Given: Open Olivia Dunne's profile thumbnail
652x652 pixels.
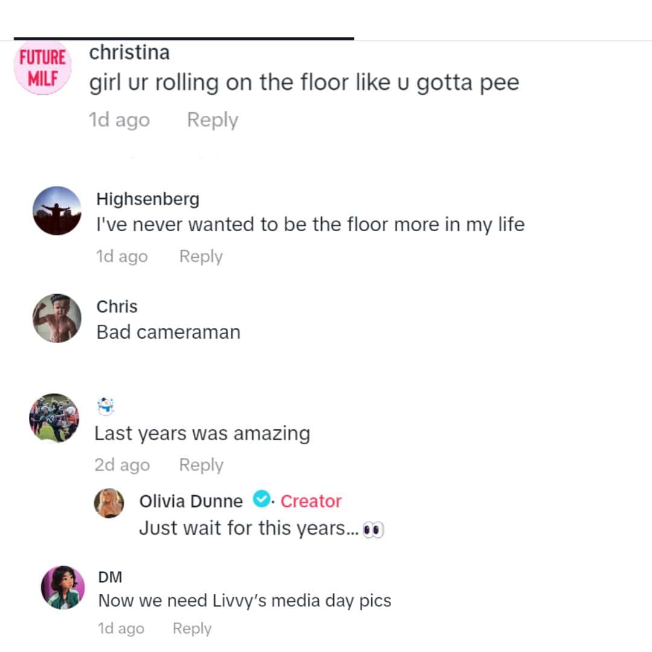Looking at the screenshot, I should (109, 503).
